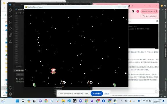
Task: Click the red-hooded player character in game
Action: [x=53, y=71]
